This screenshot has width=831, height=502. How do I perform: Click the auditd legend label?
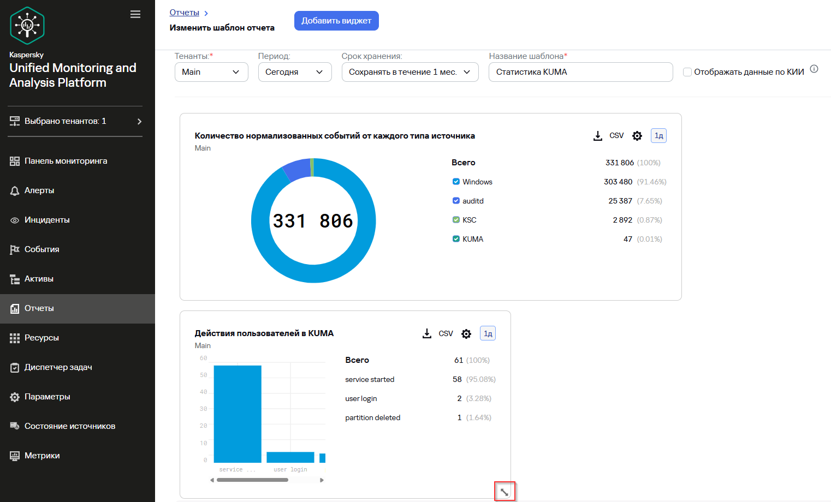coord(473,201)
